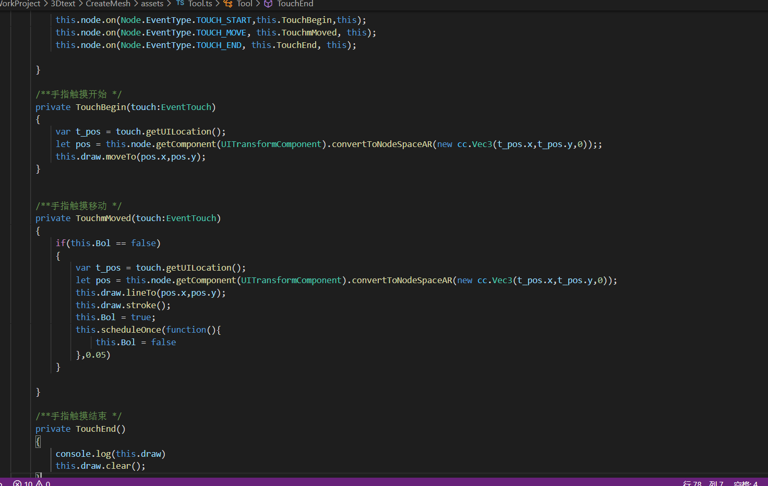This screenshot has height=486, width=768.
Task: Click the convertToNodeSpaceAR call inside TouchBegin
Action: click(x=382, y=144)
